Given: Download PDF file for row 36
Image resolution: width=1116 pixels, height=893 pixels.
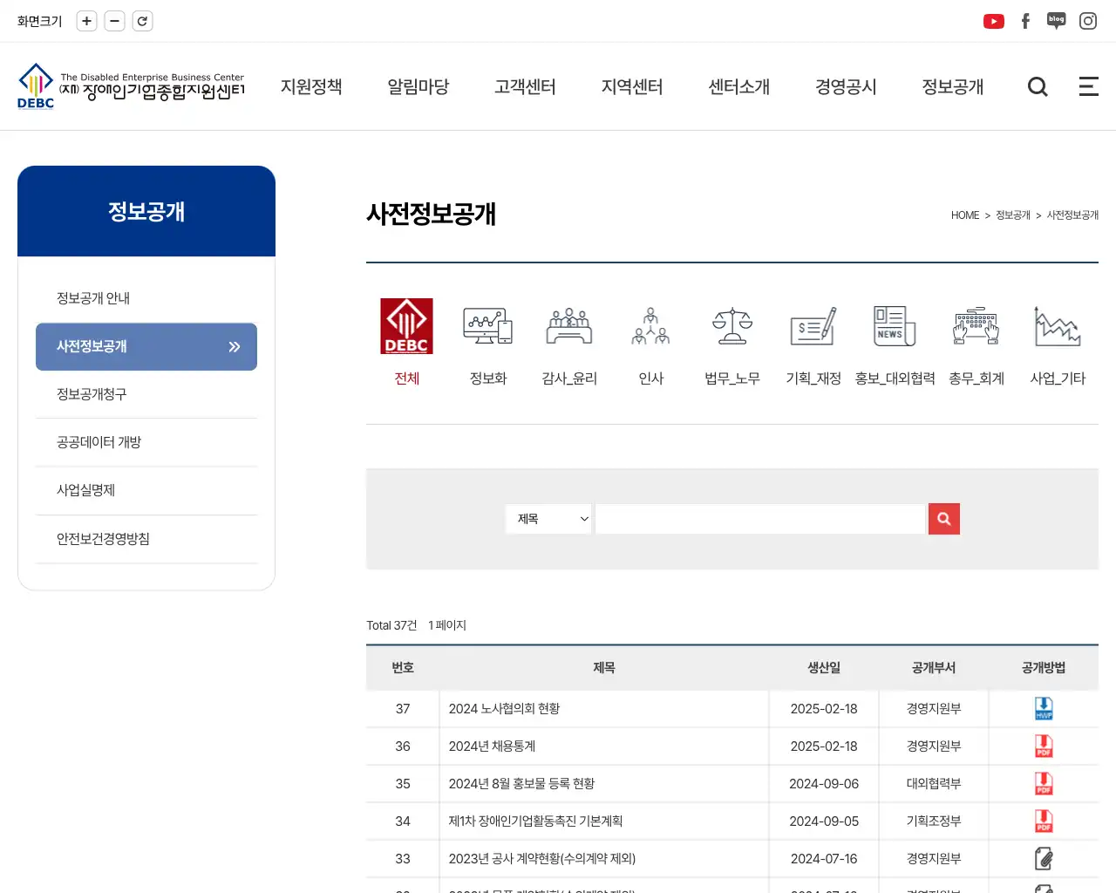Looking at the screenshot, I should (x=1044, y=746).
